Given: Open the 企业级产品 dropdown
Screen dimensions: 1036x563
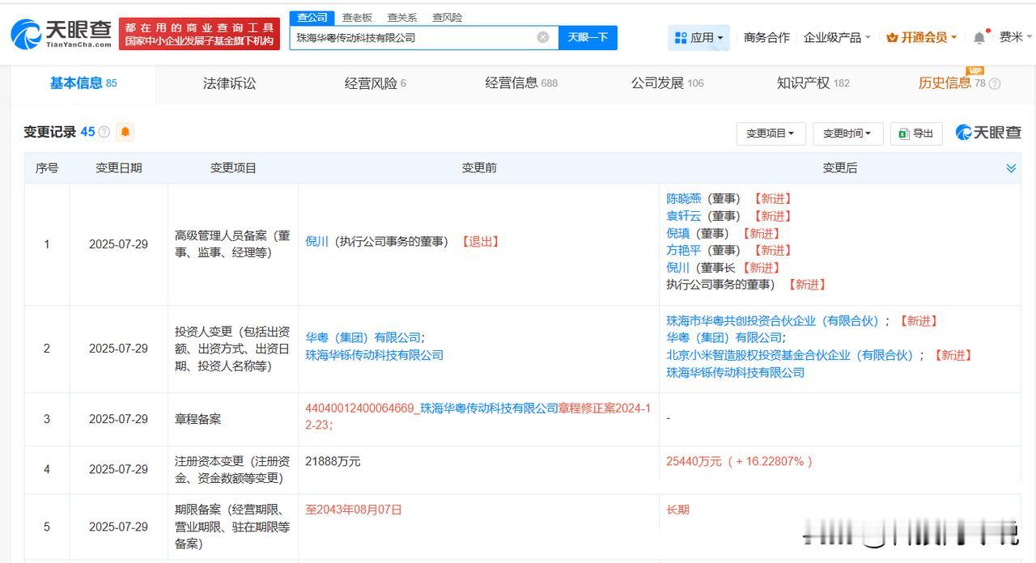Looking at the screenshot, I should 837,37.
